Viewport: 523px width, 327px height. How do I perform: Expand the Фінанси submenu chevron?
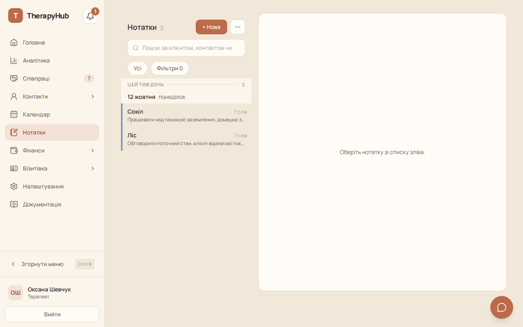coord(93,150)
